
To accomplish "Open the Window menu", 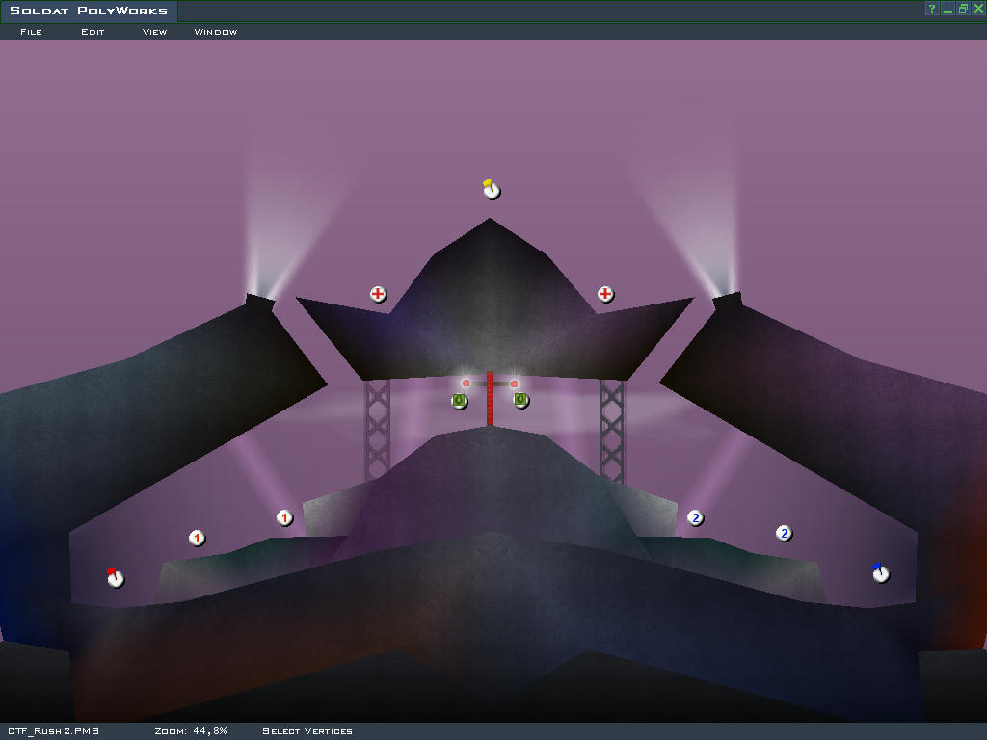I will pos(216,32).
